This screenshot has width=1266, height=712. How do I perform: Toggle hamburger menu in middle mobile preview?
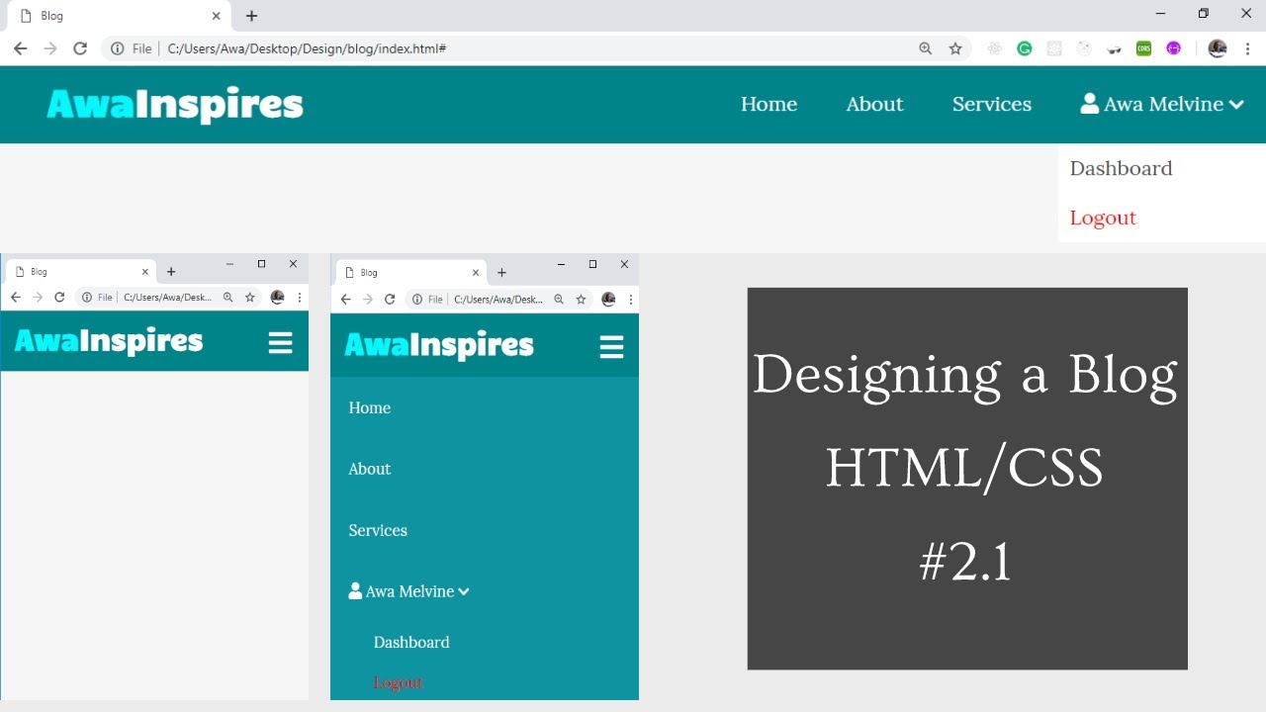pyautogui.click(x=611, y=346)
